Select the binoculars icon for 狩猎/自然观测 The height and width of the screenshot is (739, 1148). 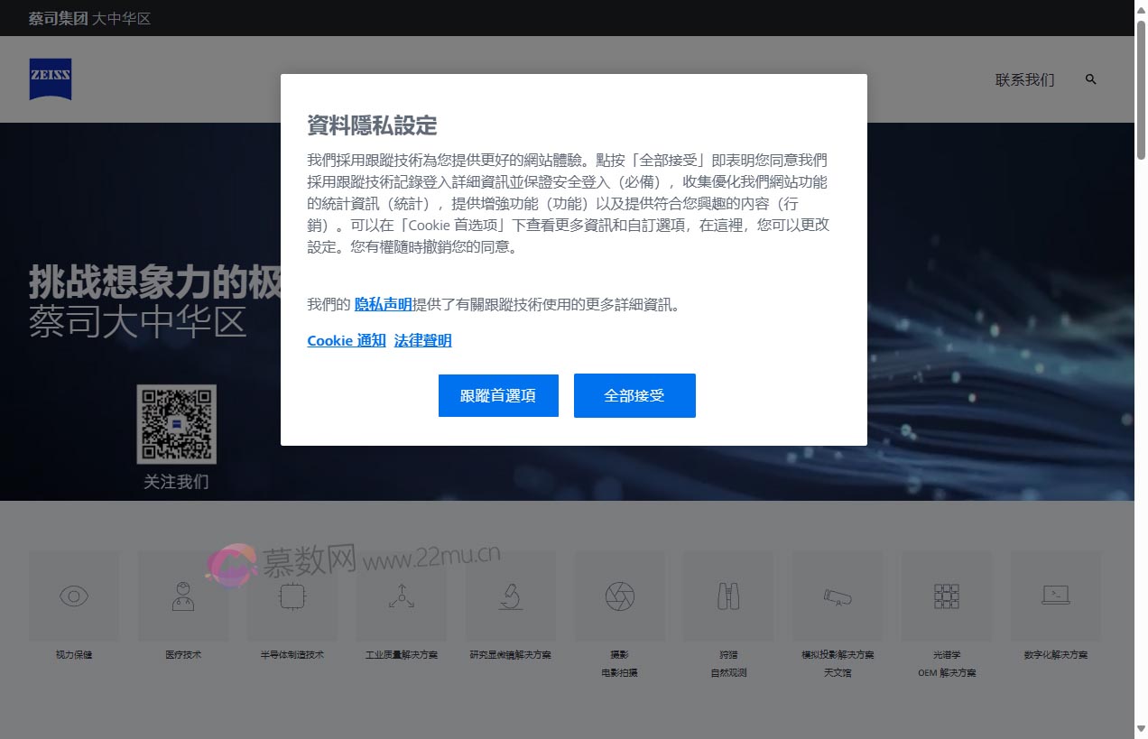click(727, 596)
